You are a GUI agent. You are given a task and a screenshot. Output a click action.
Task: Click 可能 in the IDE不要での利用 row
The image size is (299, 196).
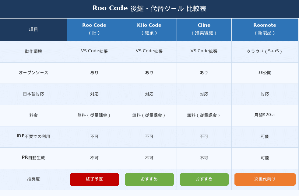265,136
